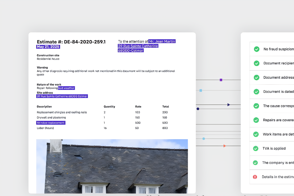Select highlighted 39 Rue Sainte Catherine in header

(138, 46)
